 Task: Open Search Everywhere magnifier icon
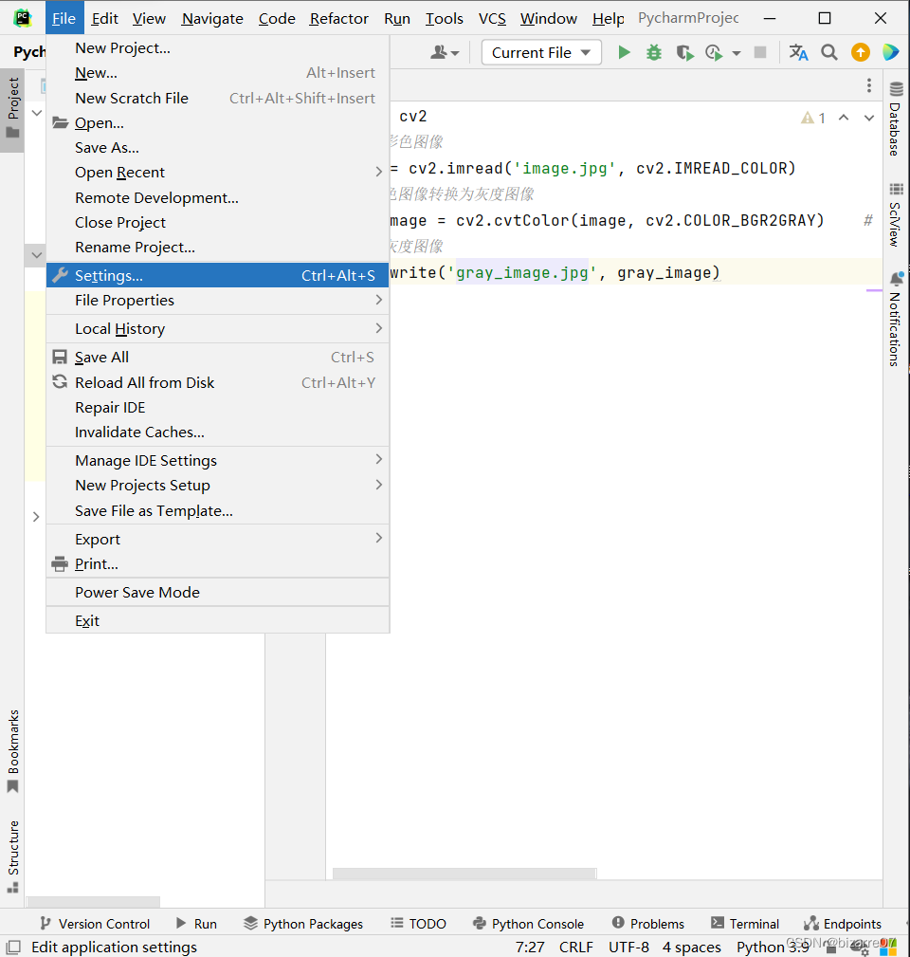point(828,52)
